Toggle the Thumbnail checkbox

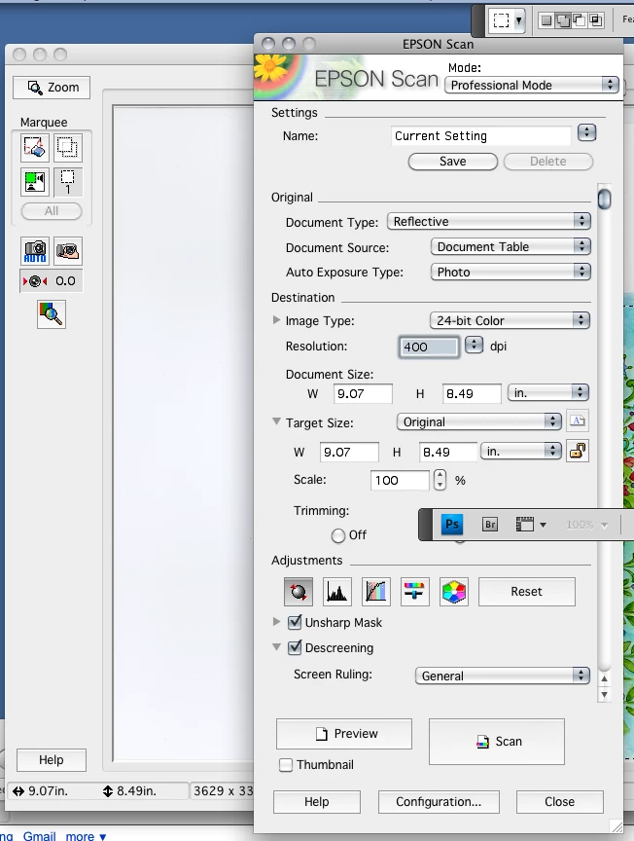point(286,765)
